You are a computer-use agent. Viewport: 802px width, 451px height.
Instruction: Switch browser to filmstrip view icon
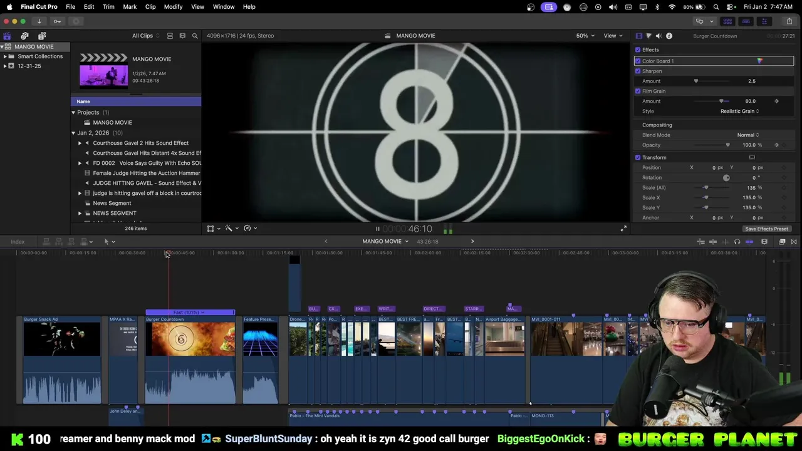[x=182, y=36]
